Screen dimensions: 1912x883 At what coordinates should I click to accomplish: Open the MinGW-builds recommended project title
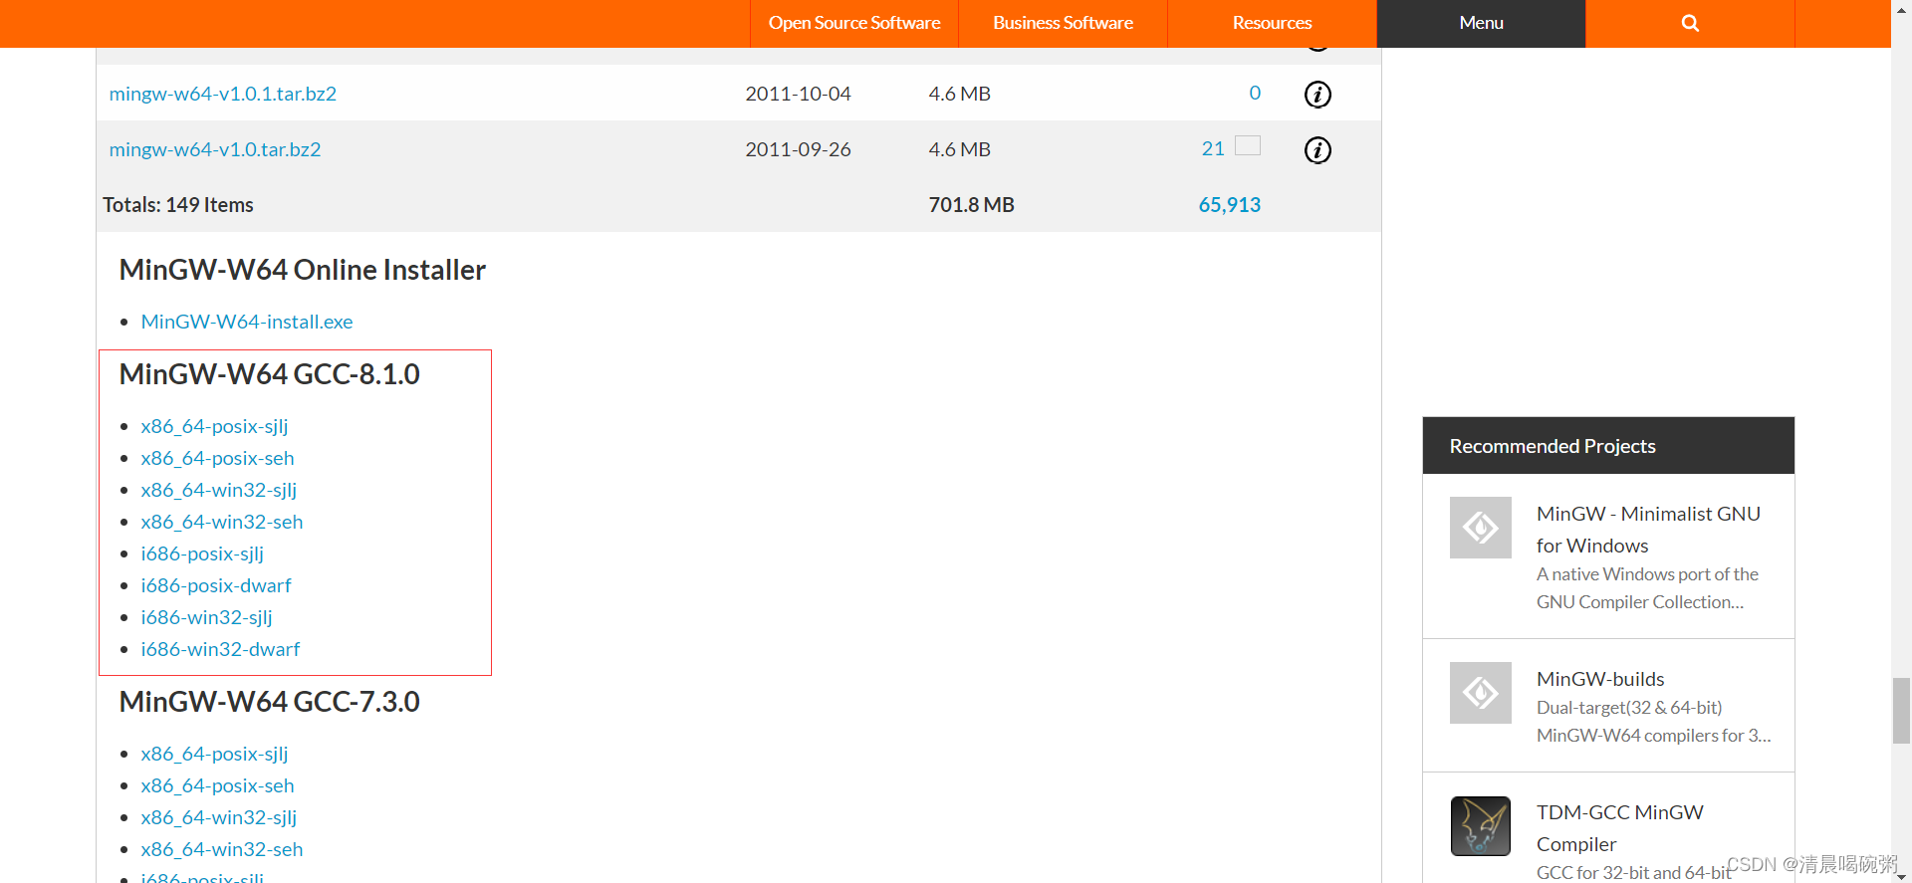tap(1600, 679)
